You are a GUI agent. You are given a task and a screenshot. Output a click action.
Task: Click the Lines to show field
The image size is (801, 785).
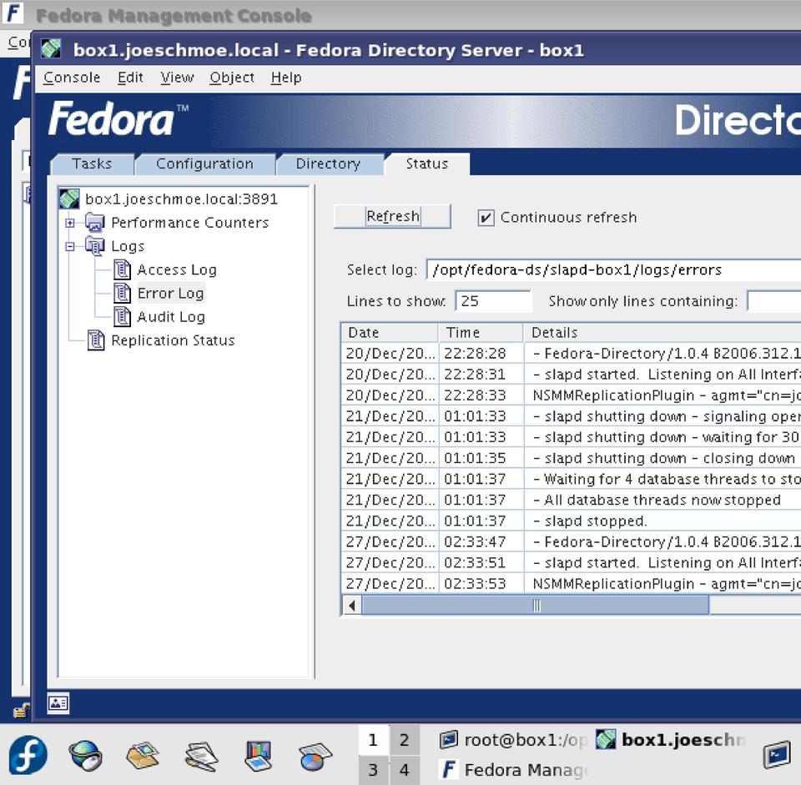click(493, 301)
